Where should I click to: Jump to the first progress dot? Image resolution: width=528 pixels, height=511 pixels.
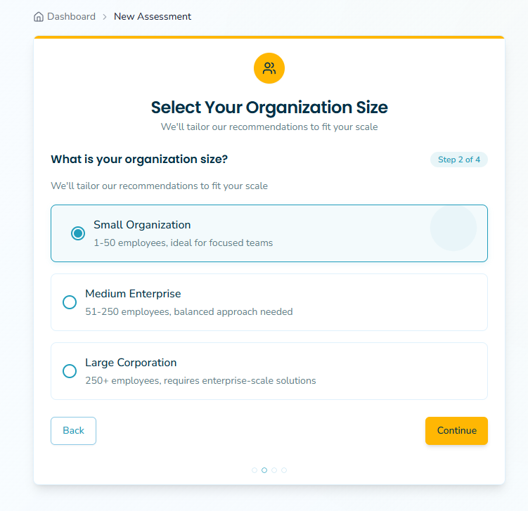[x=255, y=470]
